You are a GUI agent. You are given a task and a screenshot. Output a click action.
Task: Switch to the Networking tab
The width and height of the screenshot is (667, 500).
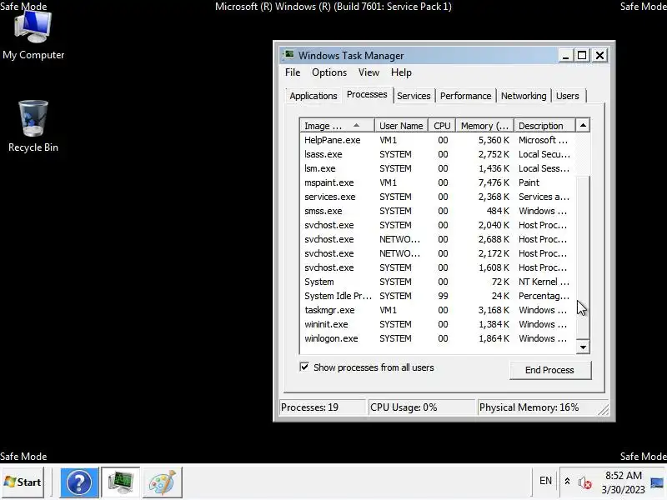pyautogui.click(x=524, y=96)
